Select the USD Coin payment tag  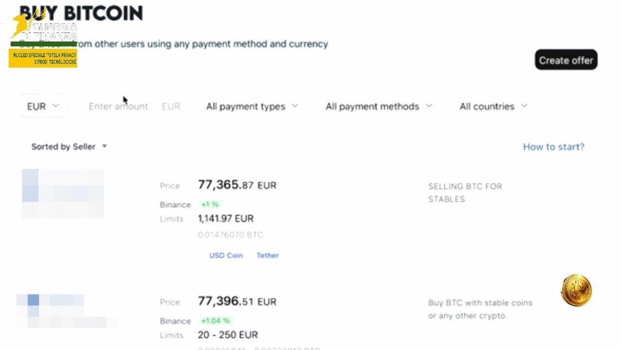coord(226,255)
